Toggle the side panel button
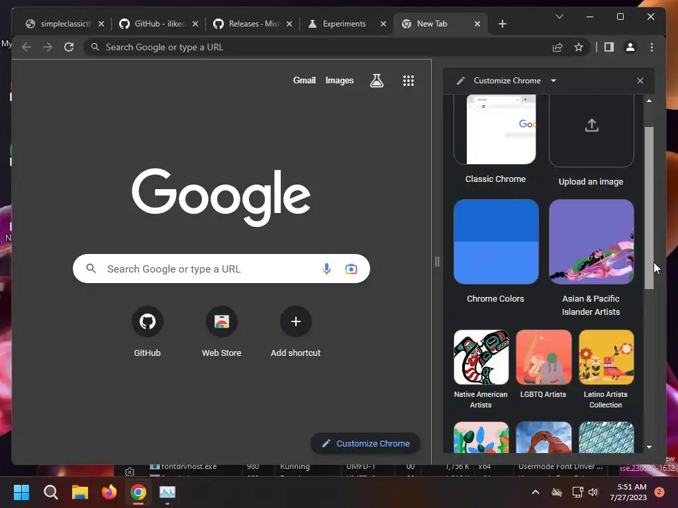The image size is (678, 508). coord(609,47)
